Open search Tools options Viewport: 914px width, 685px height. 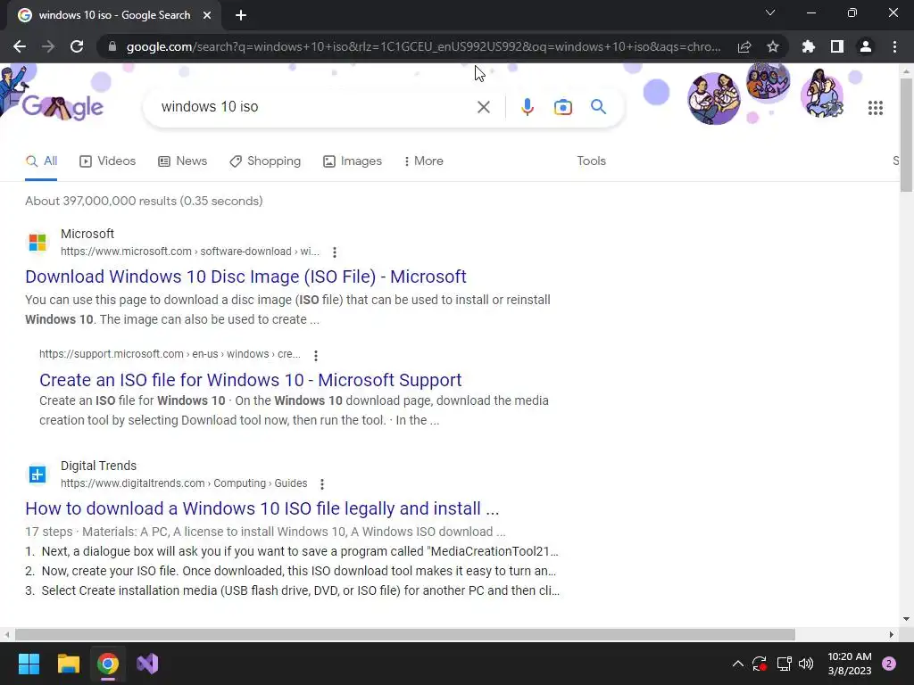click(x=591, y=161)
